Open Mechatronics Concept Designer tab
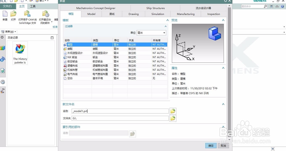 pyautogui.click(x=96, y=8)
